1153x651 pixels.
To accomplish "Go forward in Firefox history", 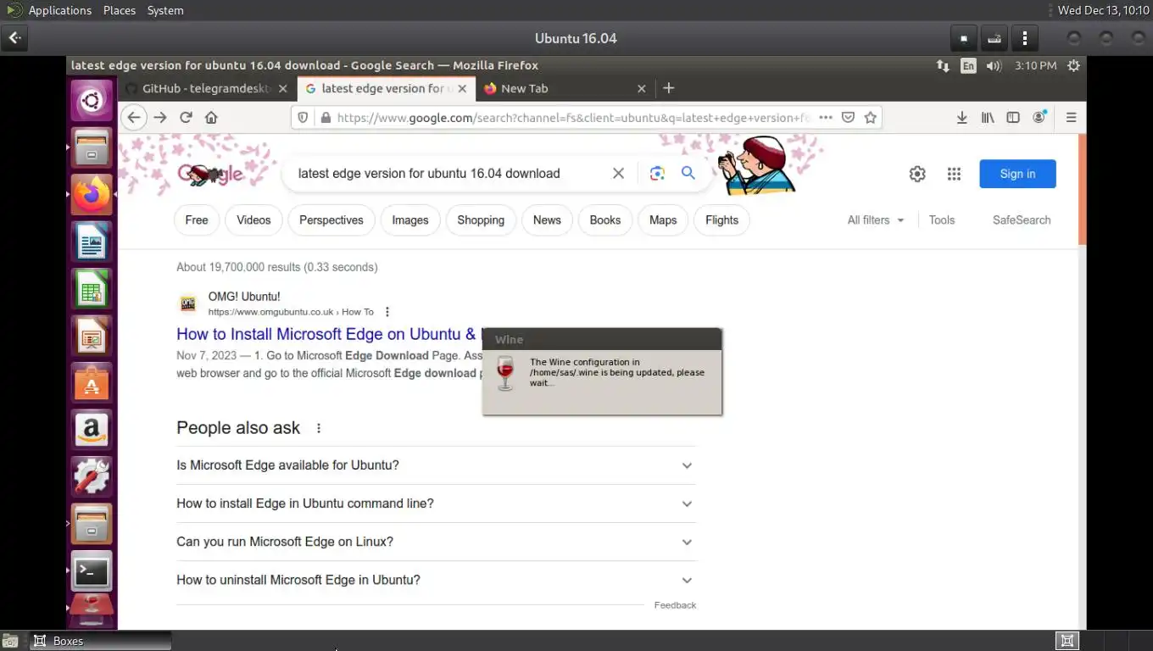I will [x=160, y=118].
